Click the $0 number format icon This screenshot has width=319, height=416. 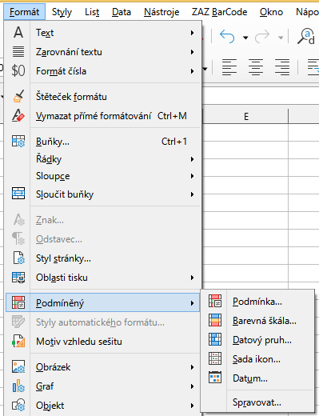tap(18, 71)
